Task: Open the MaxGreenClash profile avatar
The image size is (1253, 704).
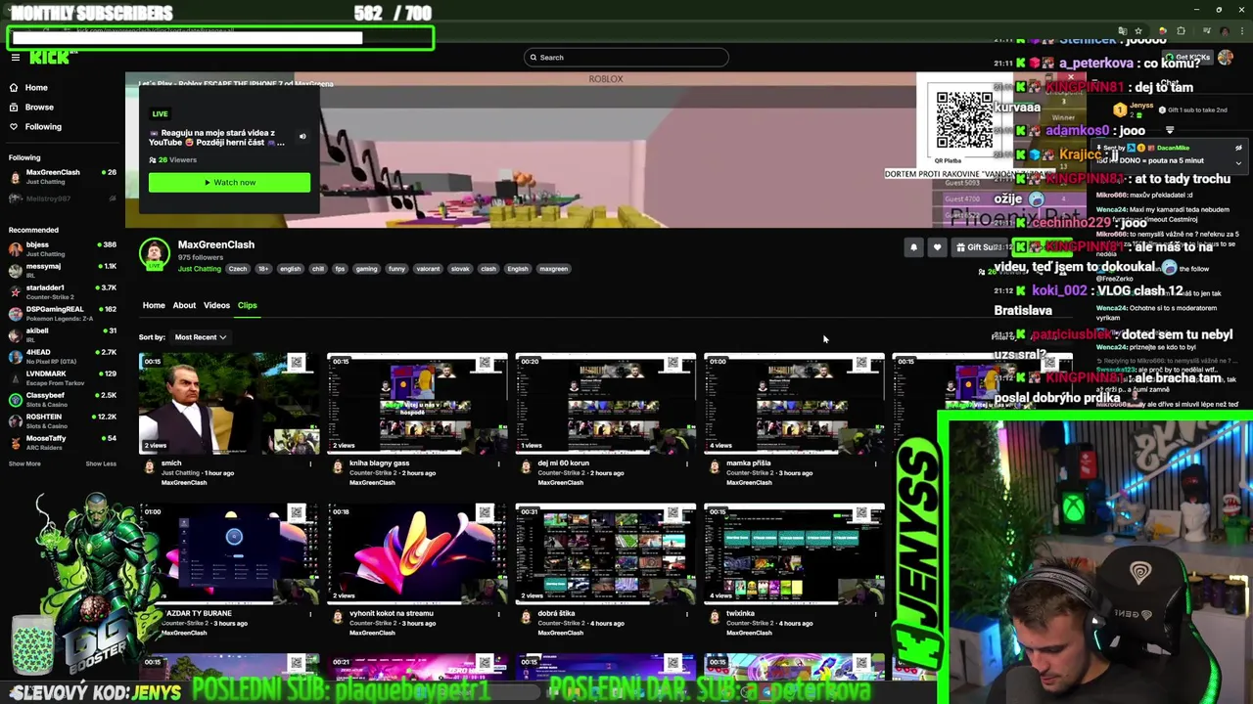Action: pyautogui.click(x=154, y=254)
